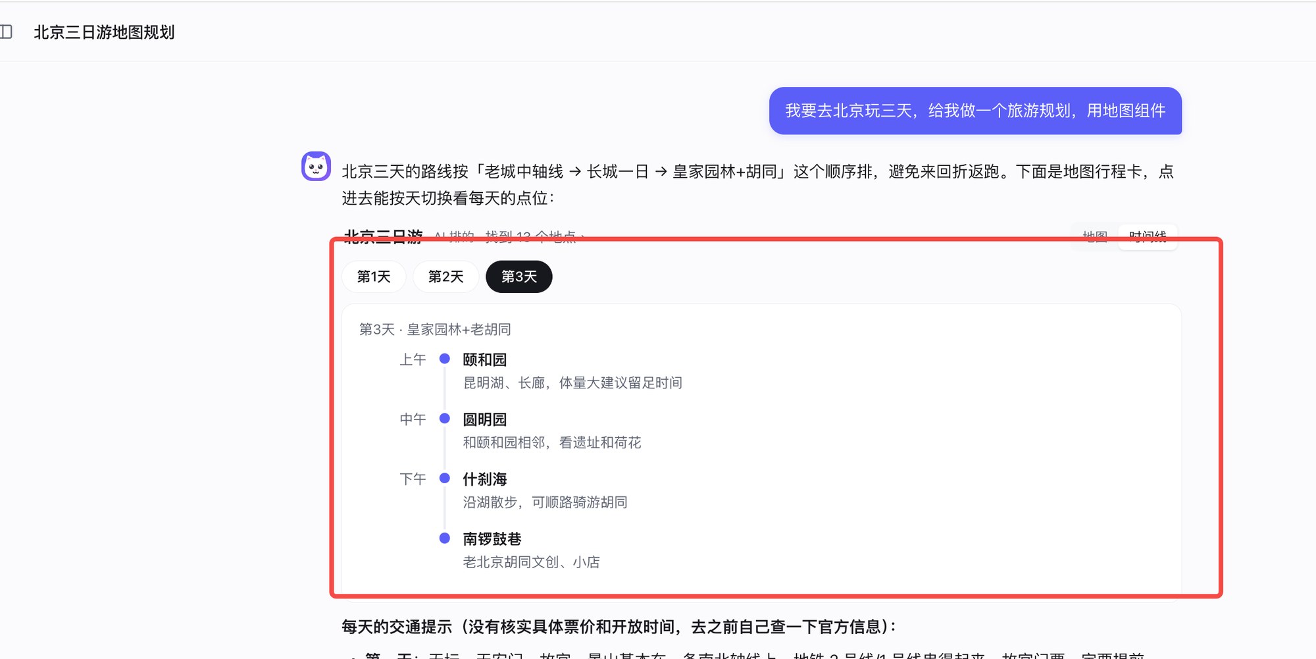Select the 第3天 tab
Screen dimensions: 1316x659
[519, 277]
